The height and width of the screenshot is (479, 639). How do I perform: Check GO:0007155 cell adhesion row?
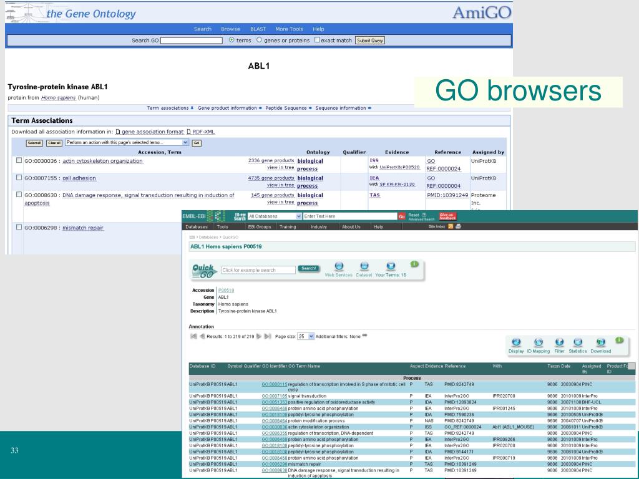pos(19,177)
